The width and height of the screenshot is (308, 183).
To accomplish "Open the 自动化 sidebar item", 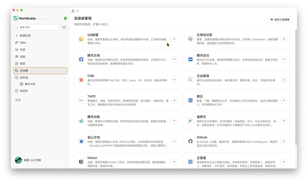I will tap(40, 91).
